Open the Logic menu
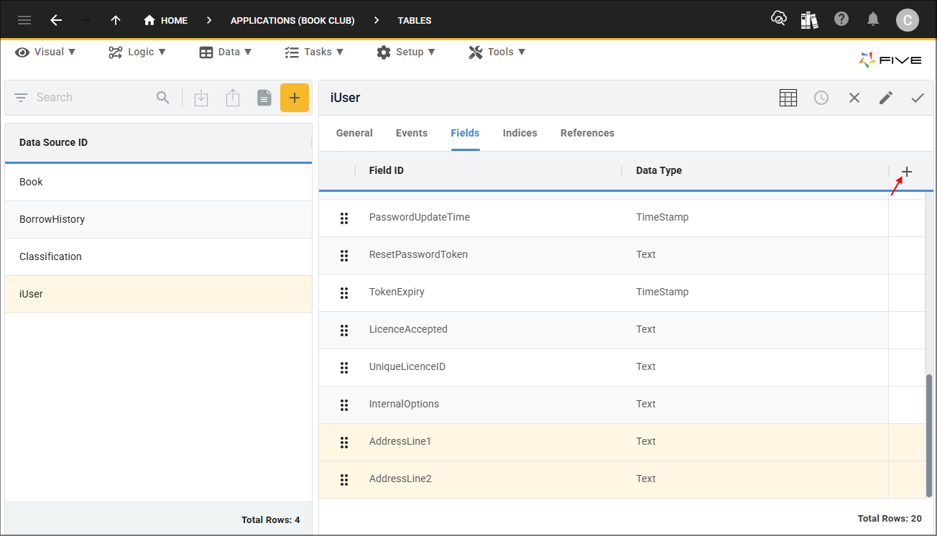Screen dimensions: 937x536 pyautogui.click(x=137, y=52)
